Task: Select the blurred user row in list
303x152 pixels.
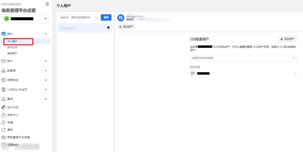Action: [x=85, y=28]
